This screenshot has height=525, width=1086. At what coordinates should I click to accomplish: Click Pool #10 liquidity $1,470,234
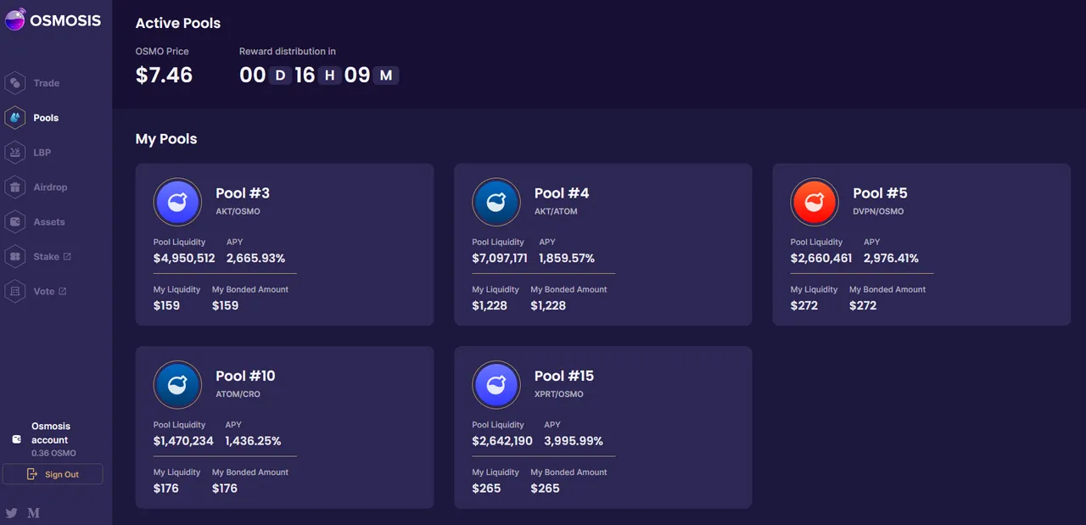click(183, 441)
